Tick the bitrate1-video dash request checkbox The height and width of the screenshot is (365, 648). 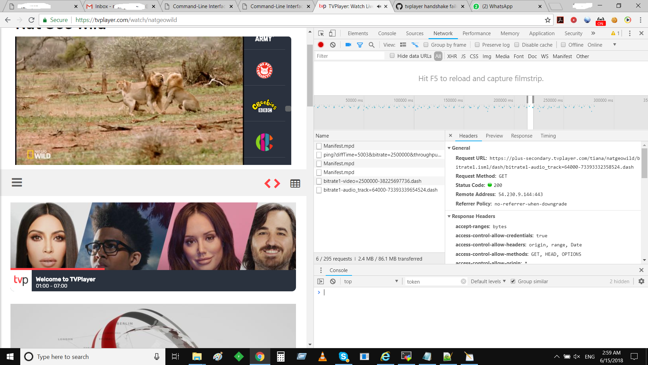pos(319,181)
